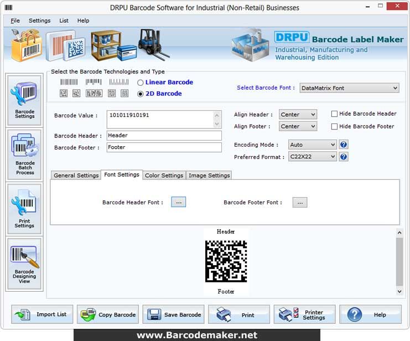This screenshot has height=341, width=410.
Task: Click the factory building banner icon
Action: (251, 45)
